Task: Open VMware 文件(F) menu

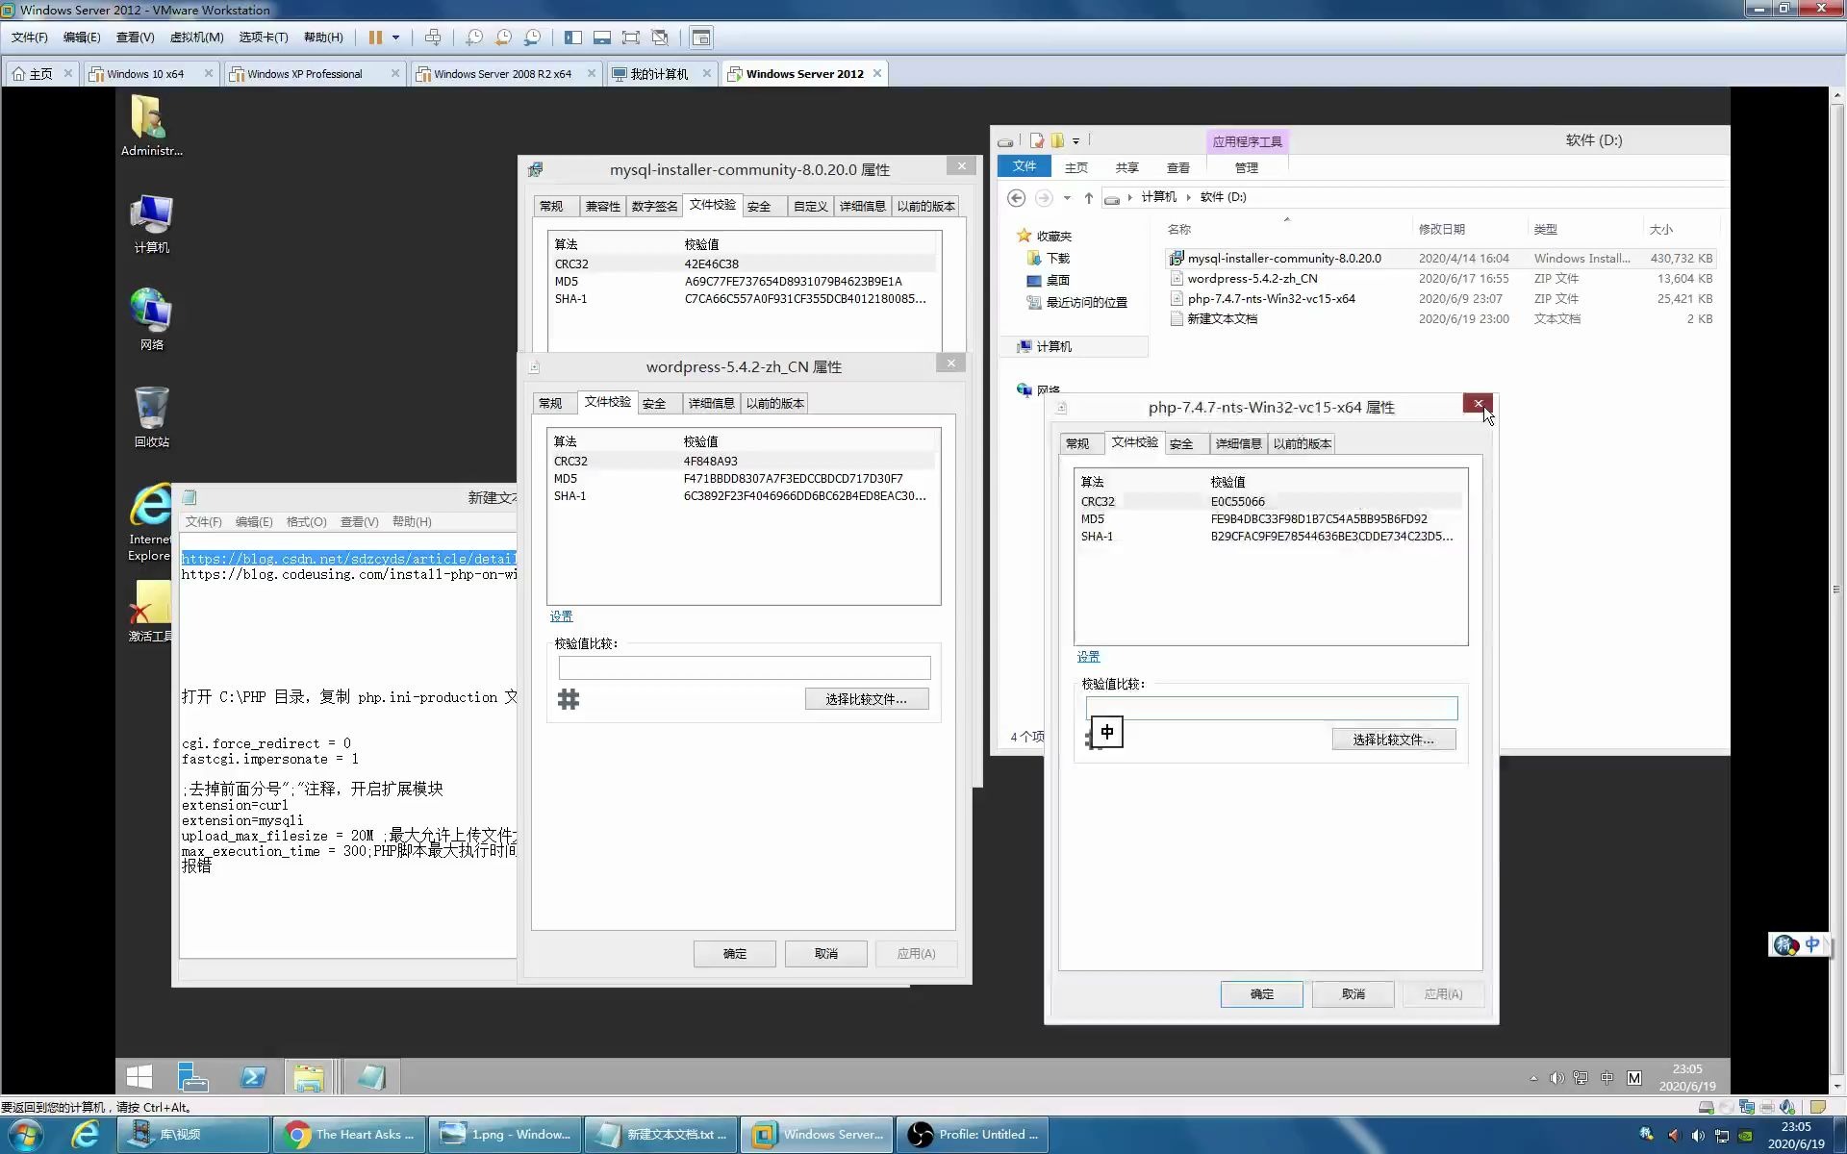Action: click(30, 38)
